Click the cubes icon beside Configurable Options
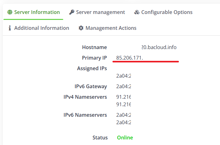 (137, 12)
